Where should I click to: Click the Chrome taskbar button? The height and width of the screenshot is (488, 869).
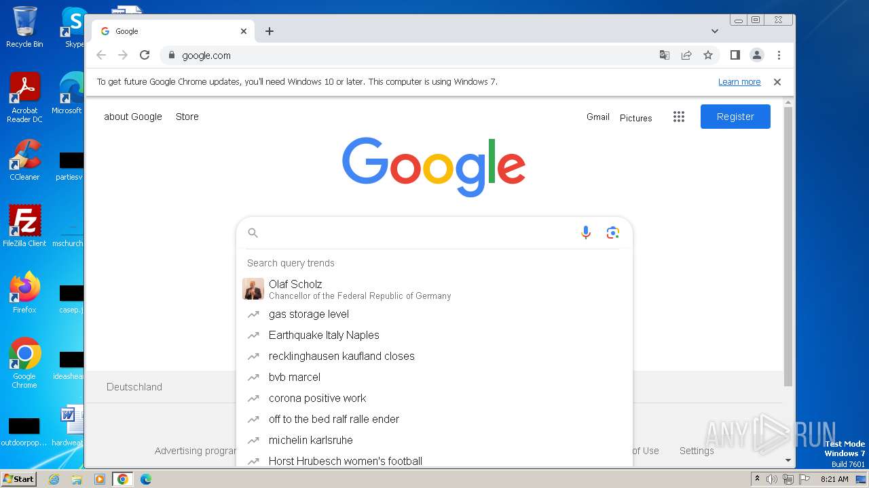pyautogui.click(x=123, y=479)
